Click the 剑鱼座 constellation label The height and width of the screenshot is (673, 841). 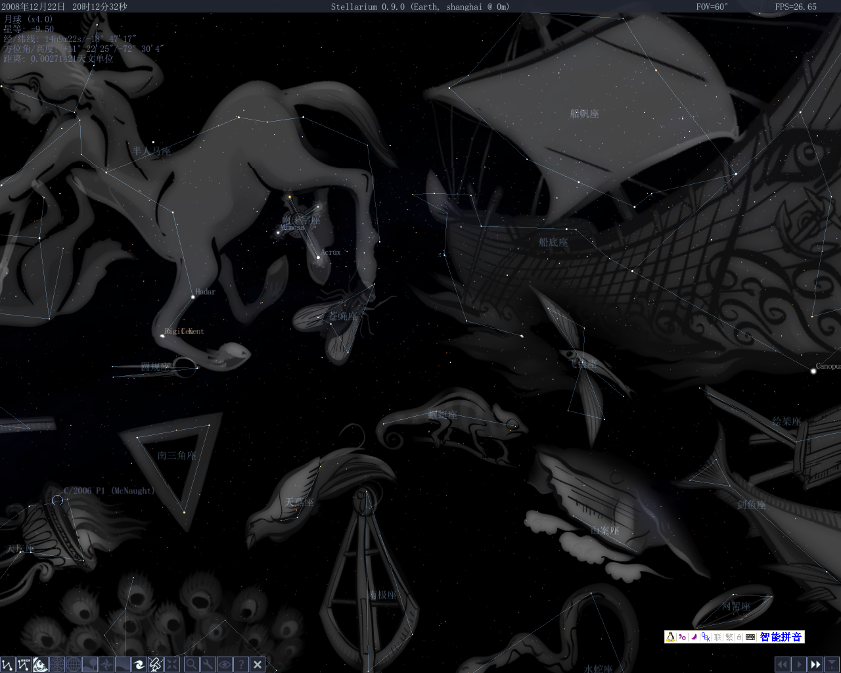click(751, 505)
